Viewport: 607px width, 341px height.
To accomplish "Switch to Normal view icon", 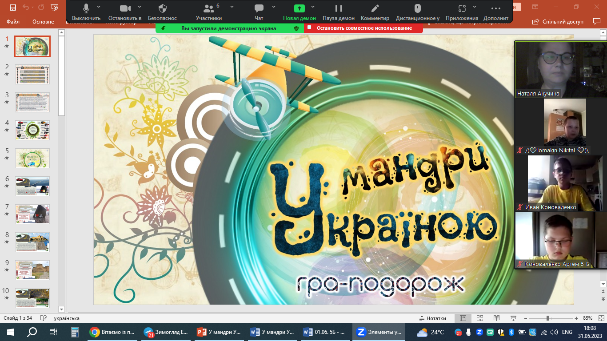I will (x=463, y=318).
